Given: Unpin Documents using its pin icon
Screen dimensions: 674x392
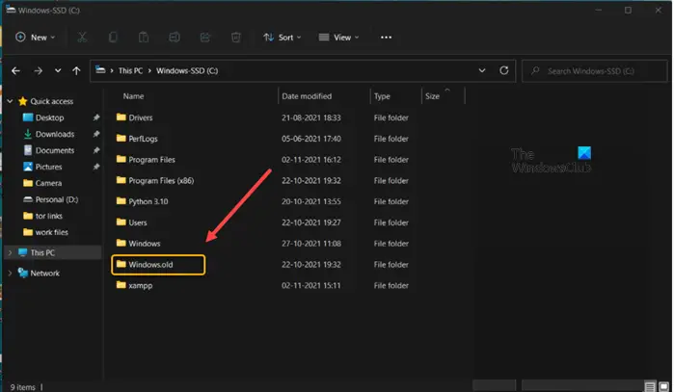Looking at the screenshot, I should [96, 150].
